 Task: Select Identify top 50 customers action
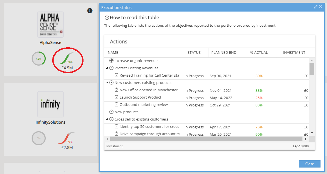pyautogui.click(x=149, y=126)
